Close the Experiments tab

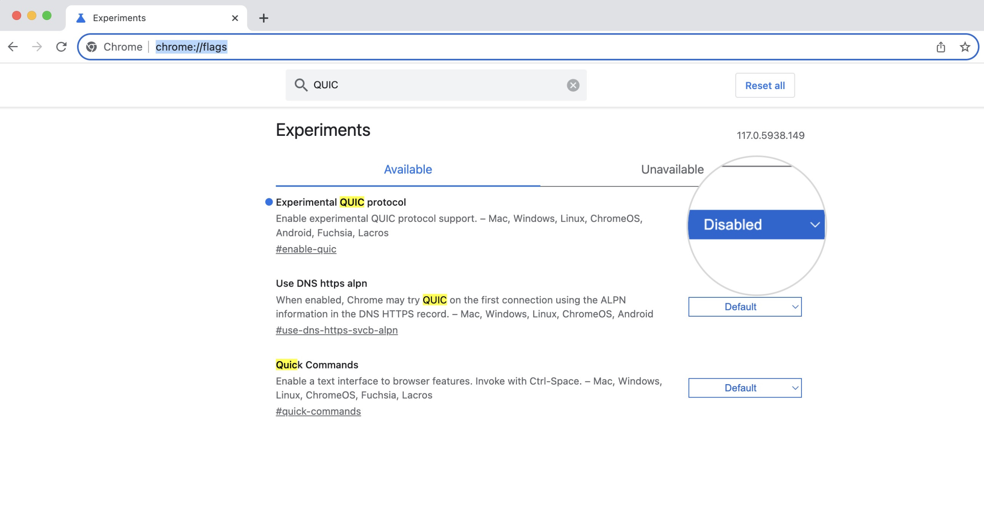pos(235,18)
